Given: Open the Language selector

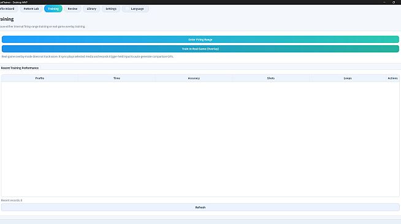Looking at the screenshot, I should point(136,9).
